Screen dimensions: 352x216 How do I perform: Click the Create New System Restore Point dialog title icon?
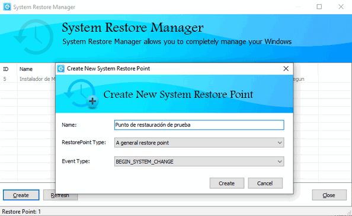click(60, 68)
